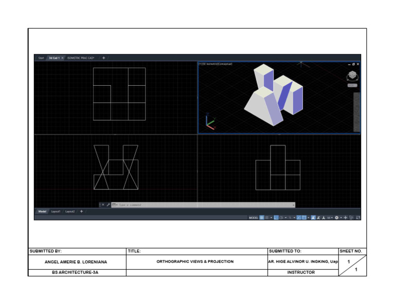
Task: Click the UCS icon in isometric viewport
Action: 210,122
